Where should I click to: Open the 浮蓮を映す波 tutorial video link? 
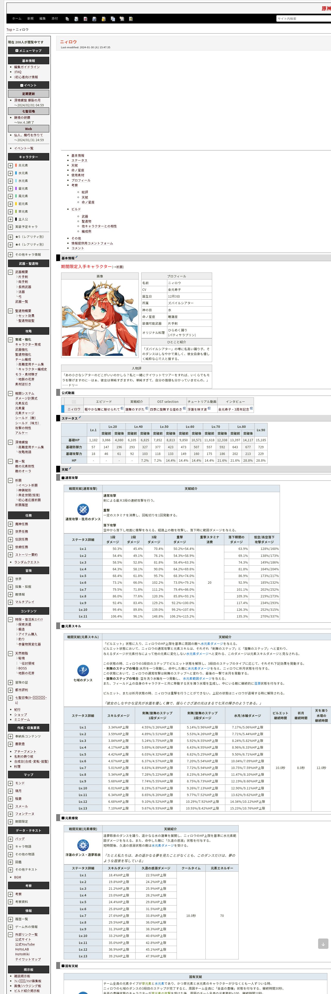197,410
